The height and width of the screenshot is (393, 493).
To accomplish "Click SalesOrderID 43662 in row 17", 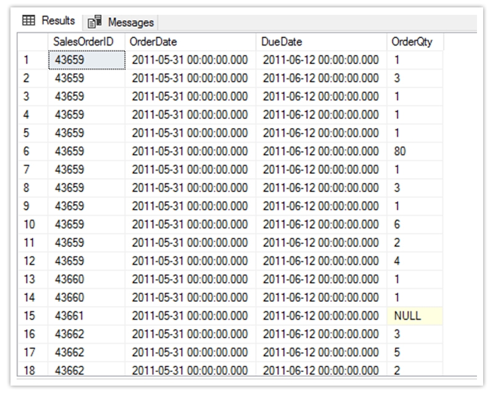I will 86,352.
